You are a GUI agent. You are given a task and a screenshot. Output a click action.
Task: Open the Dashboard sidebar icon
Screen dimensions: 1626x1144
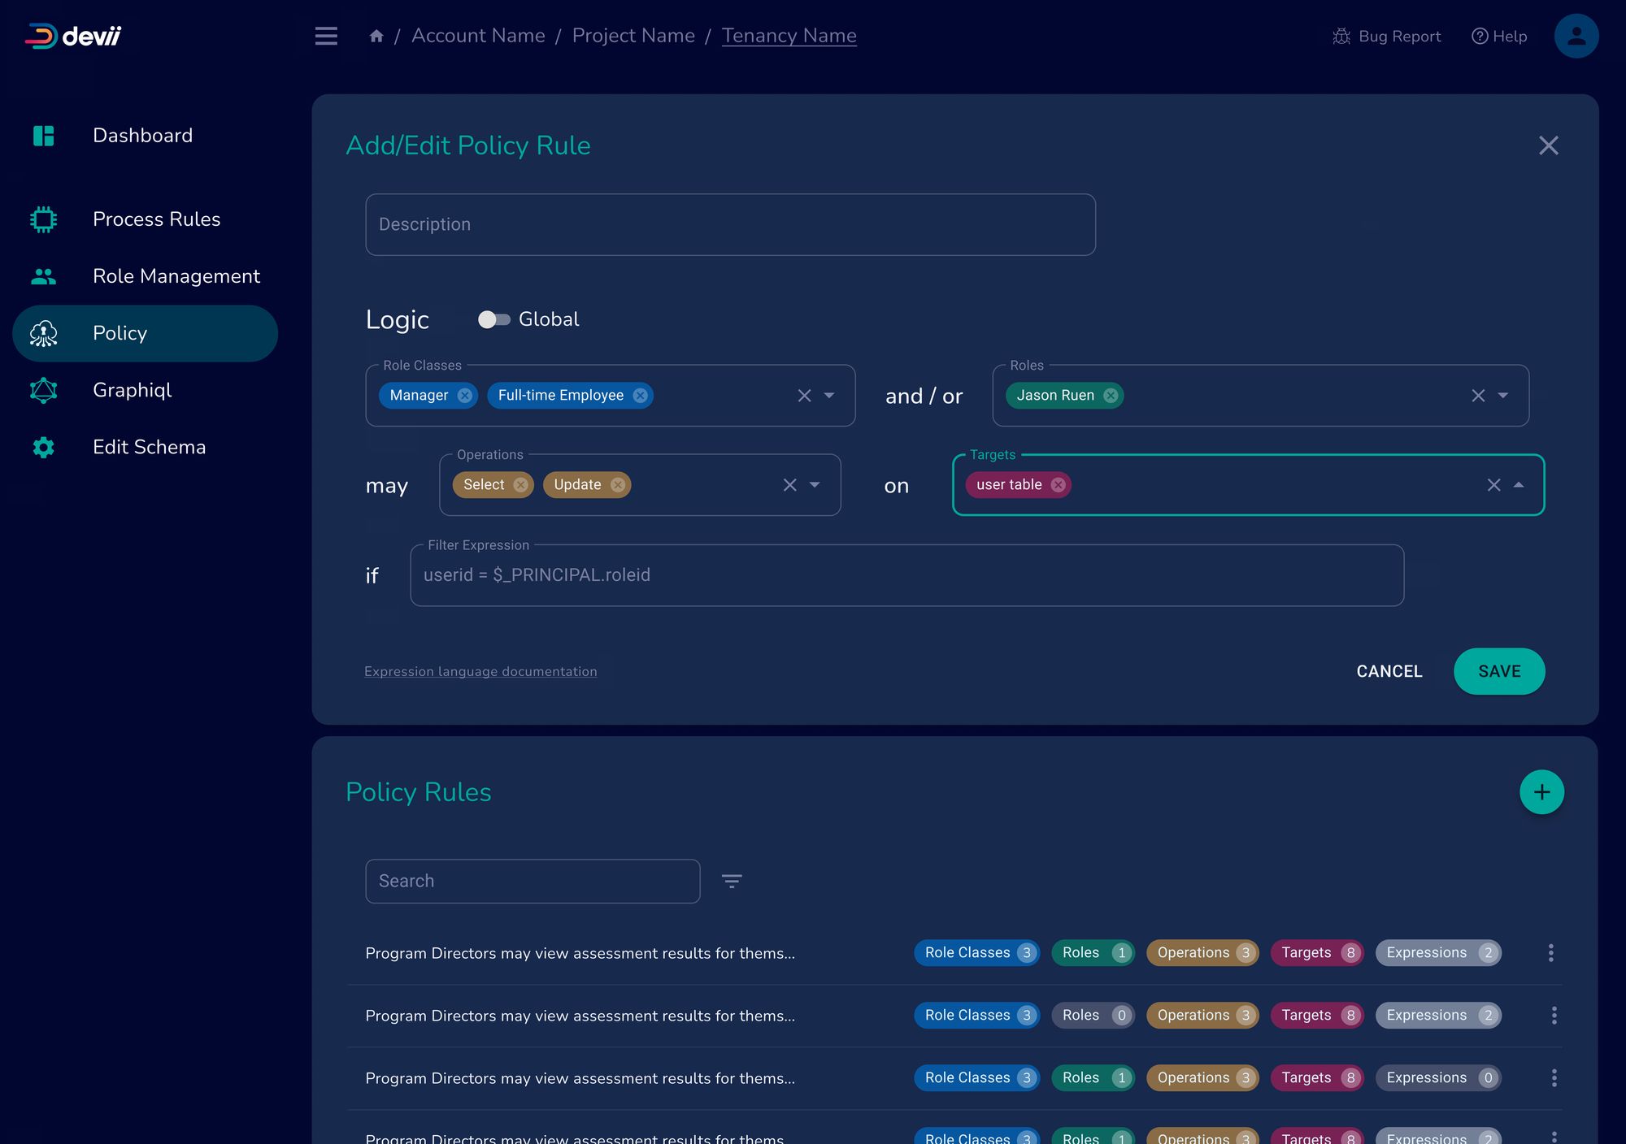click(x=43, y=135)
